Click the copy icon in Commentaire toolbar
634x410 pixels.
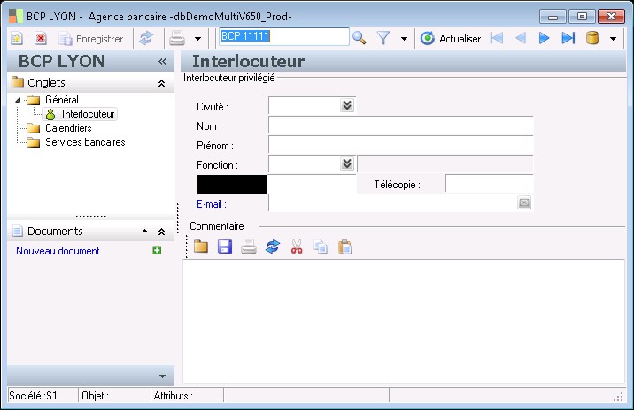(321, 247)
